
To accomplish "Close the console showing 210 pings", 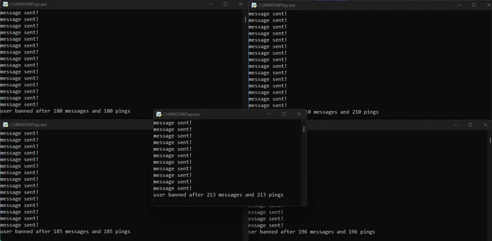I will 488,5.
